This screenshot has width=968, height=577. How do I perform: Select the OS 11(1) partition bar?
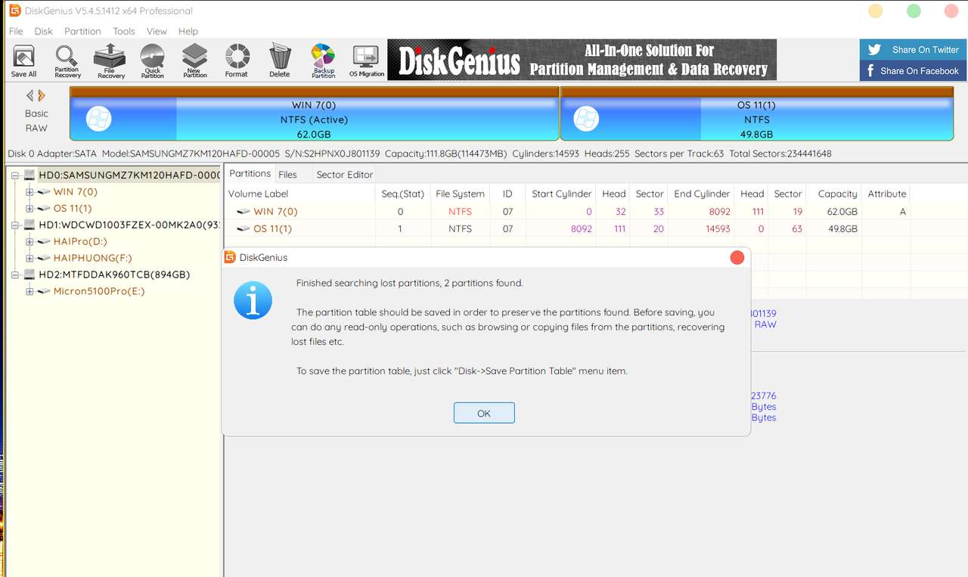point(756,119)
